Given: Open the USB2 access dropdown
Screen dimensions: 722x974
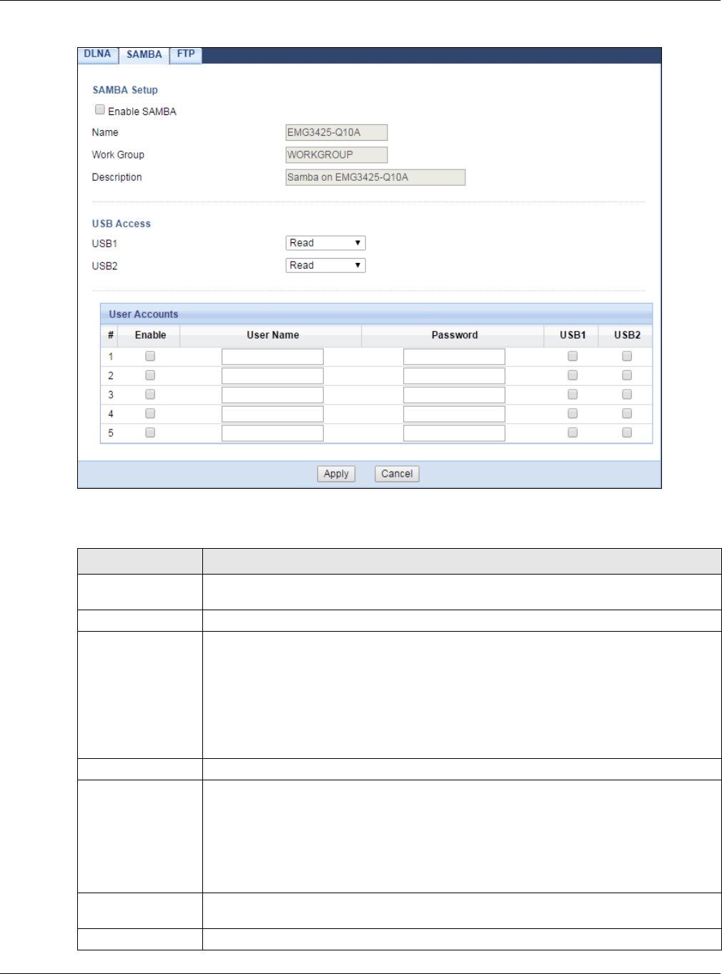Looking at the screenshot, I should pyautogui.click(x=325, y=265).
